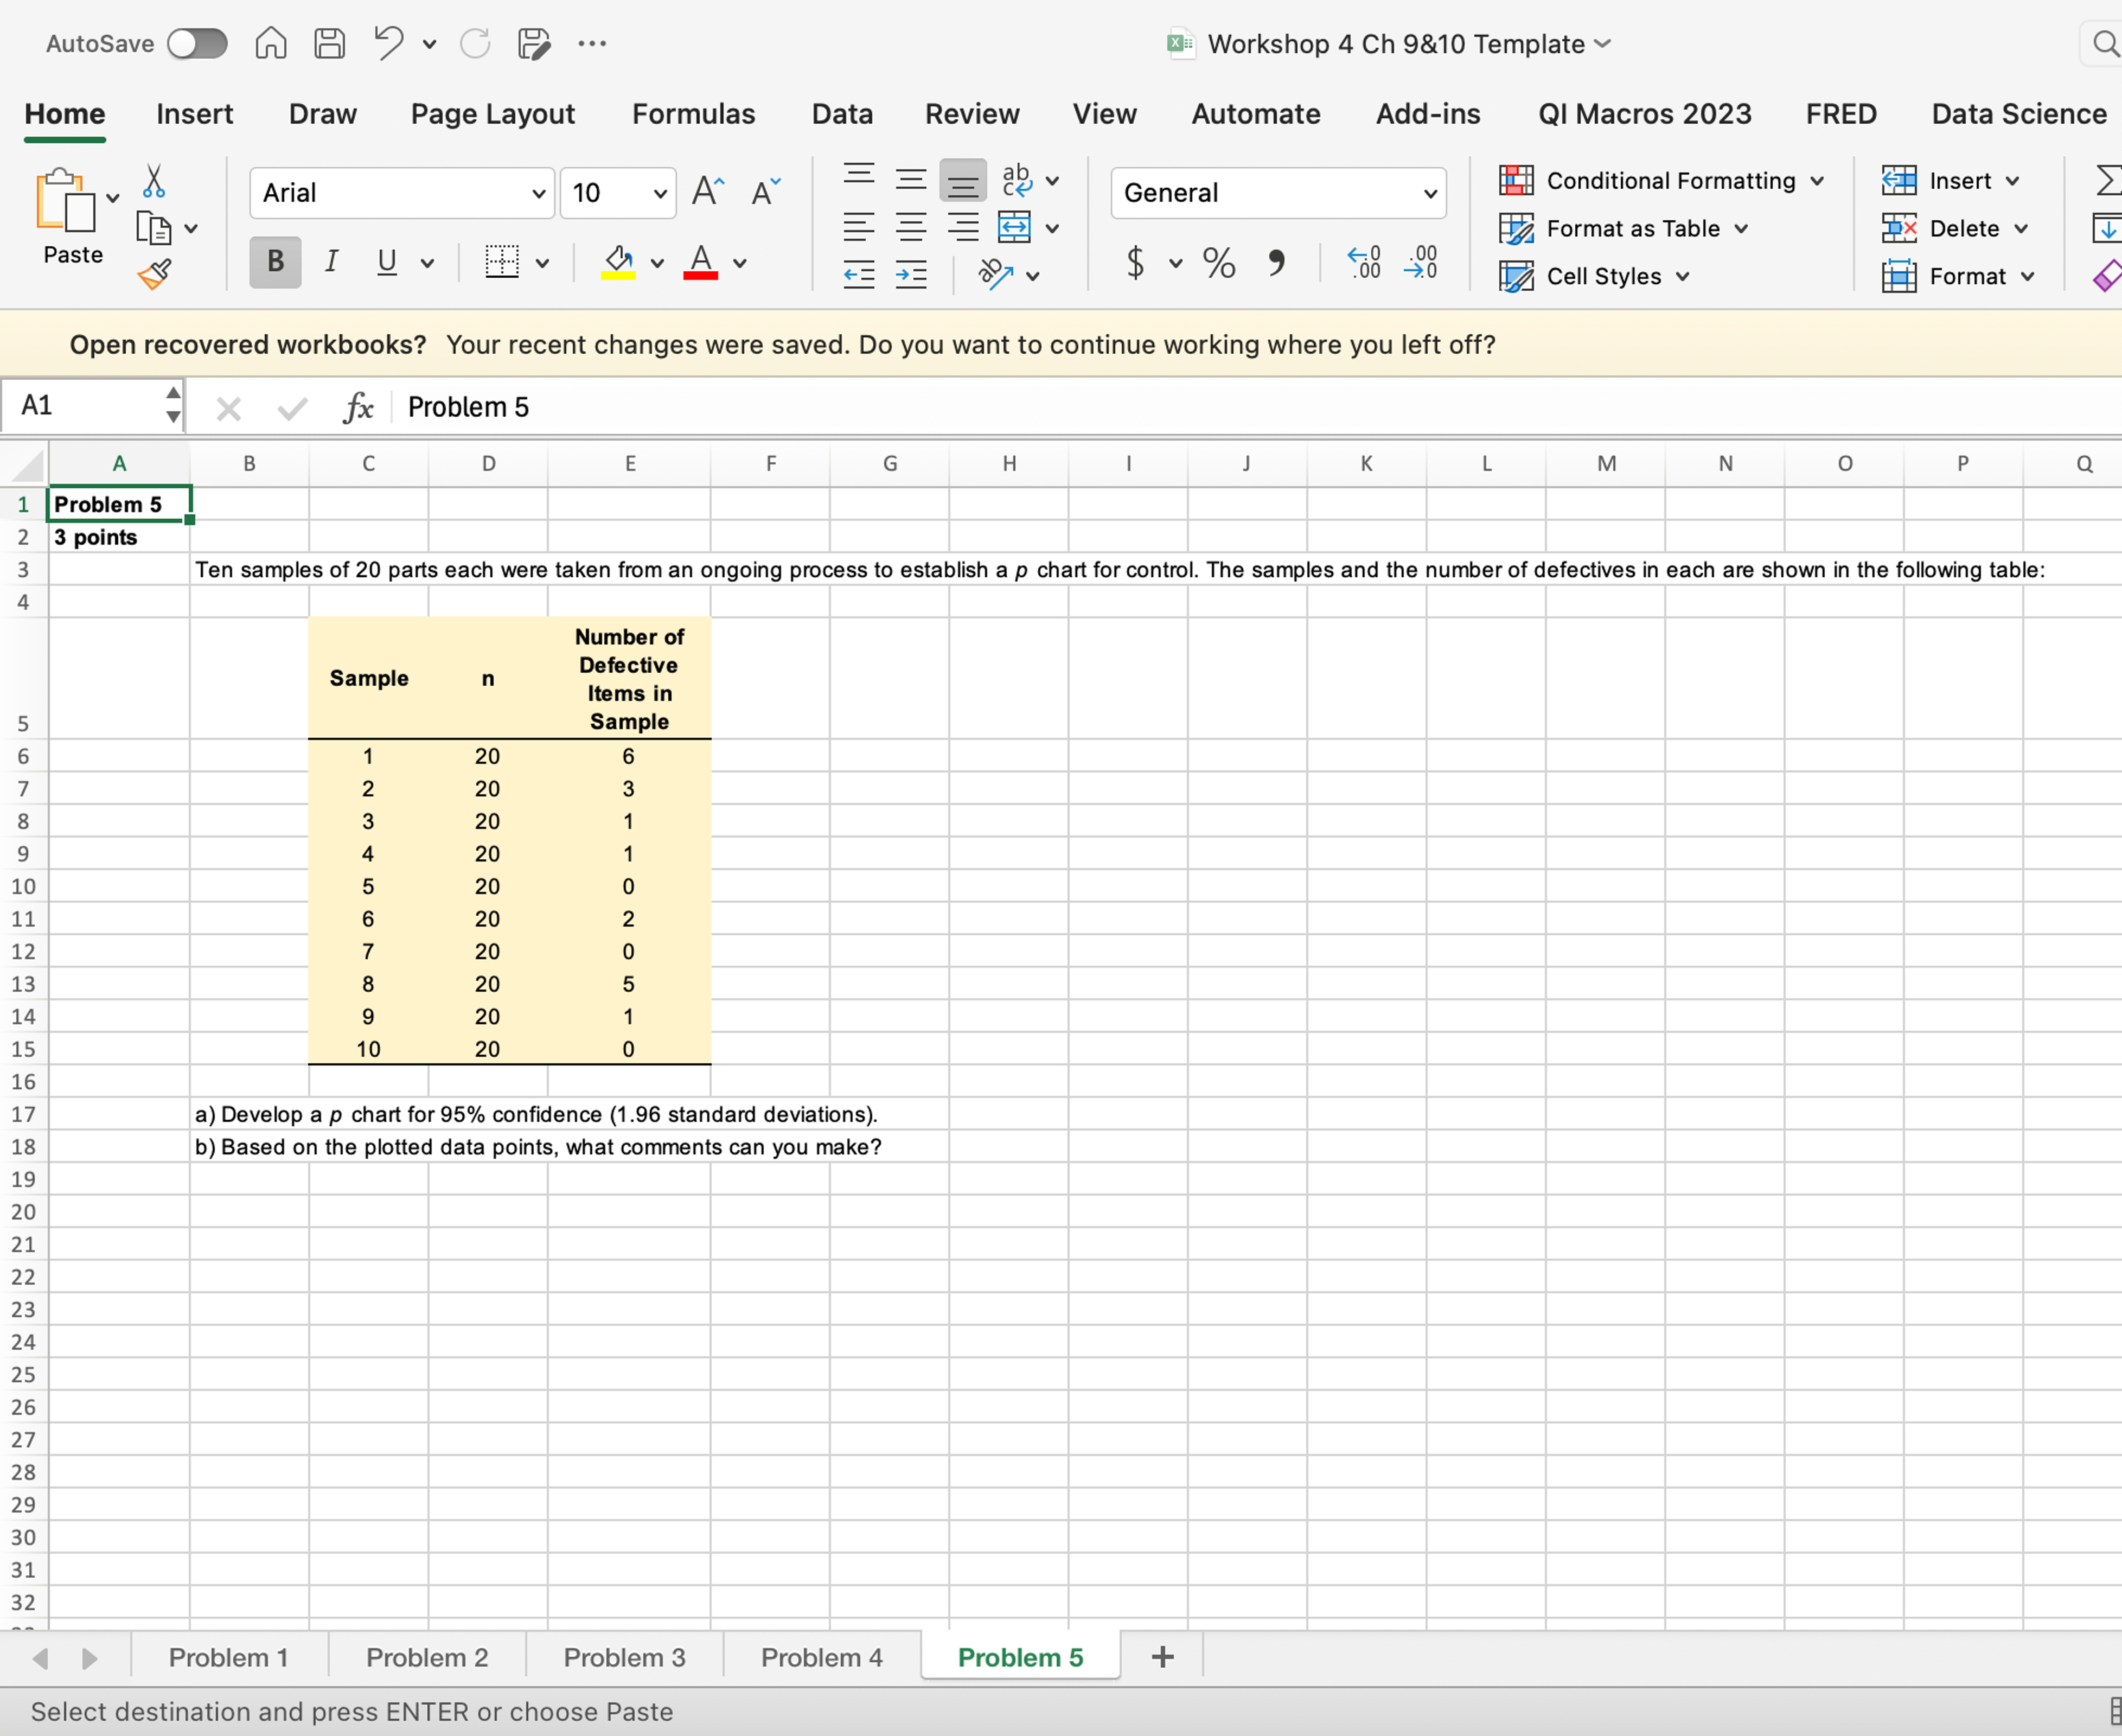This screenshot has width=2122, height=1736.
Task: Open Conditional Formatting options
Action: [1660, 181]
